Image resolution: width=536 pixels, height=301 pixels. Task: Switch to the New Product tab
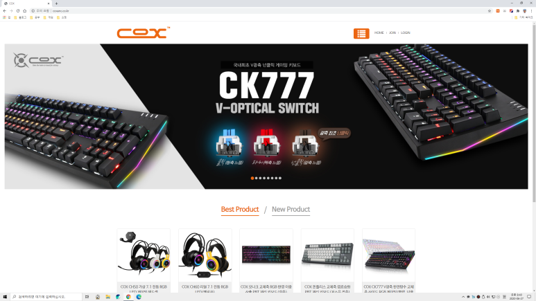291,210
